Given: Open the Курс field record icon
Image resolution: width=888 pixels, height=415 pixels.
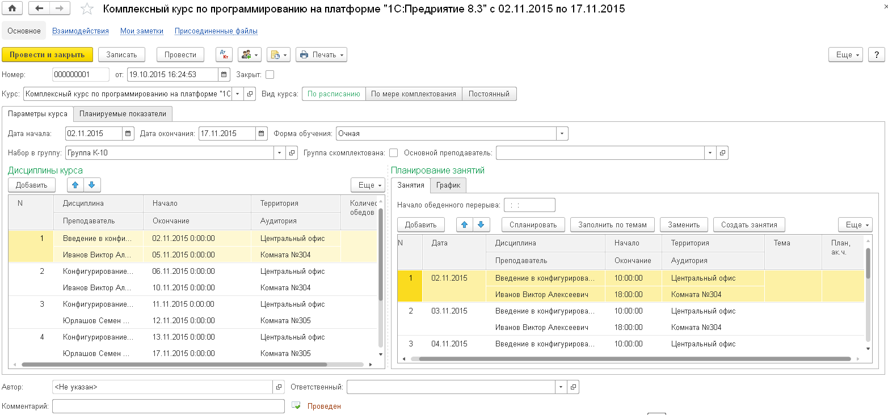Looking at the screenshot, I should tap(251, 94).
